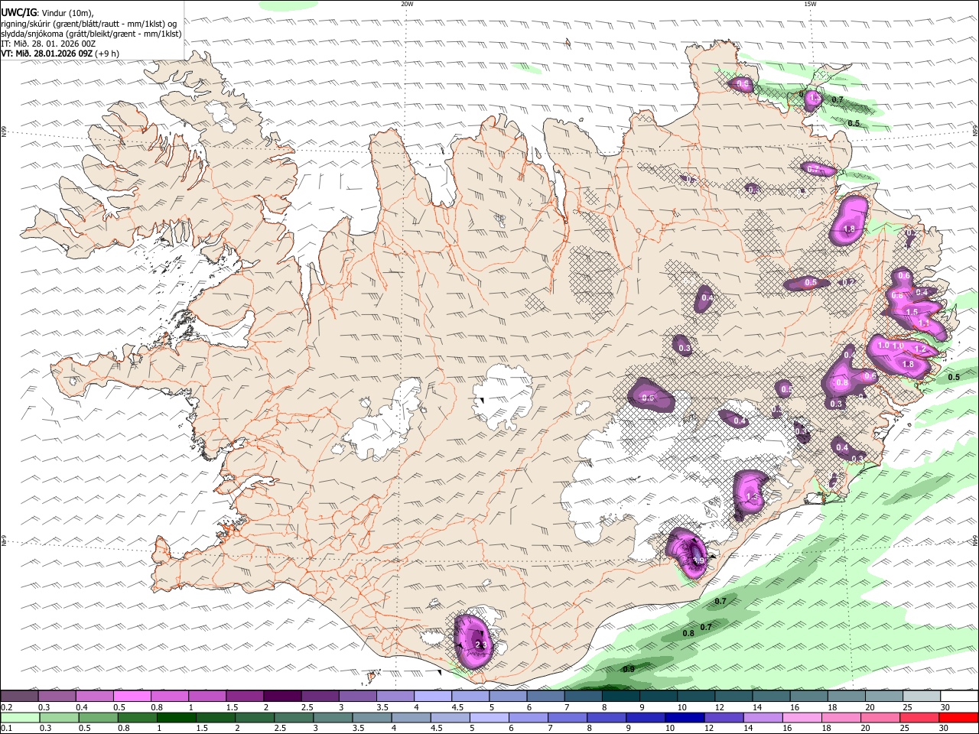Click the '2.3' snowfall value on the south coast
Screen dimensions: 979x734
(x=481, y=645)
